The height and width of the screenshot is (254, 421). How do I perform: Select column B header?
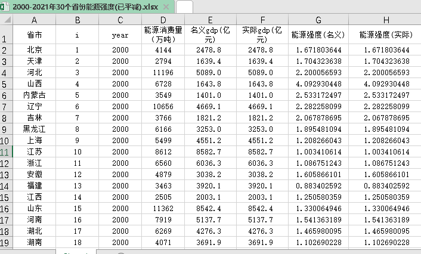point(78,20)
